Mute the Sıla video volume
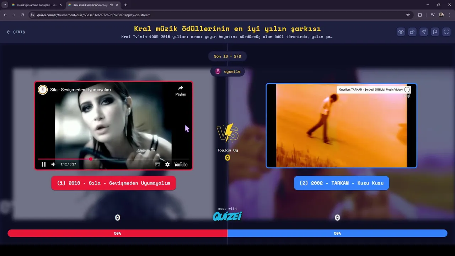Screen dimensions: 455x256 pyautogui.click(x=53, y=164)
